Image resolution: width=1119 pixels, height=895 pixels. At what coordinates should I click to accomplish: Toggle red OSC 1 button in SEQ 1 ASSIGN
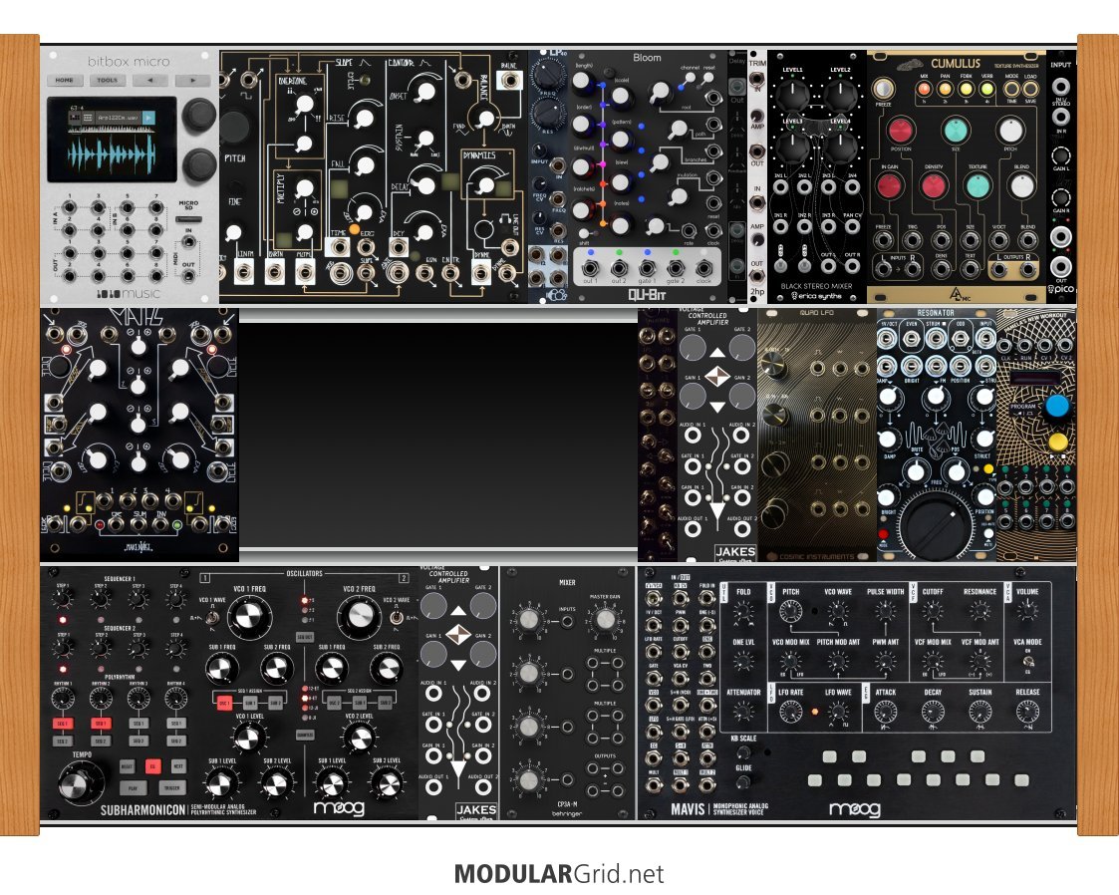click(225, 703)
